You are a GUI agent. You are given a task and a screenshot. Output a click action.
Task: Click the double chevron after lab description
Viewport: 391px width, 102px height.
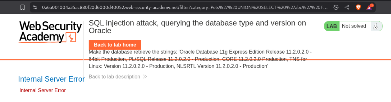(x=145, y=77)
